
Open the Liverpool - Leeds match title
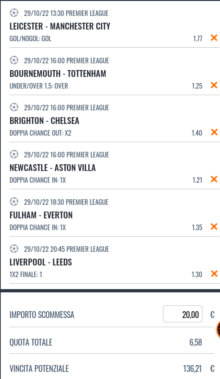click(x=41, y=262)
